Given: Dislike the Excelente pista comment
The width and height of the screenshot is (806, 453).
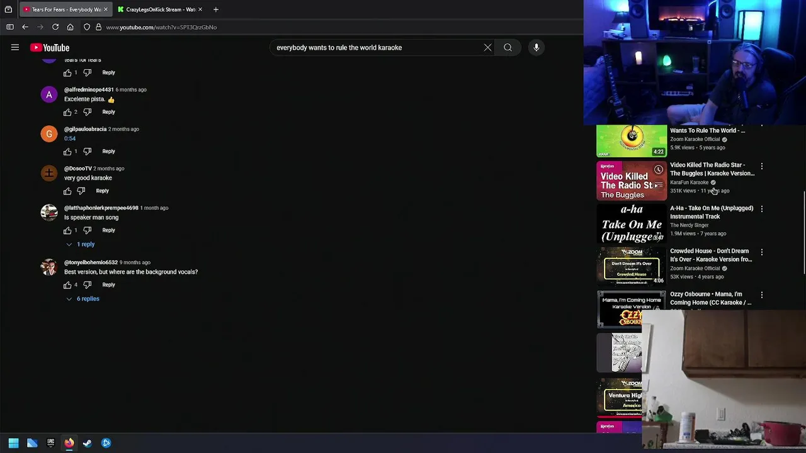Looking at the screenshot, I should [x=88, y=112].
